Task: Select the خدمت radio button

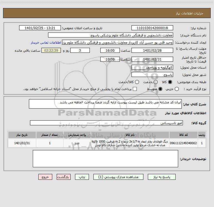Action: [156, 82]
